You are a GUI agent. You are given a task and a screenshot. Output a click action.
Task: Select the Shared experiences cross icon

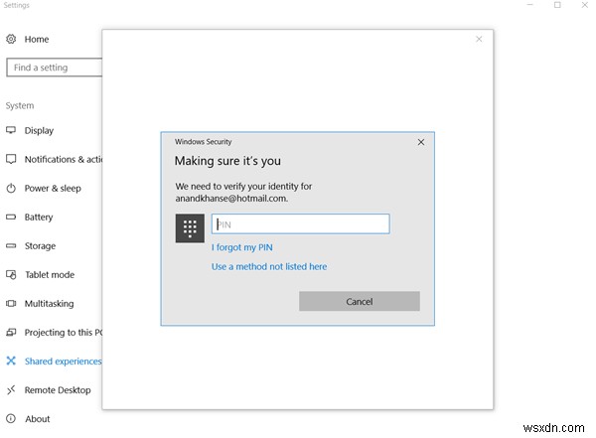click(11, 361)
